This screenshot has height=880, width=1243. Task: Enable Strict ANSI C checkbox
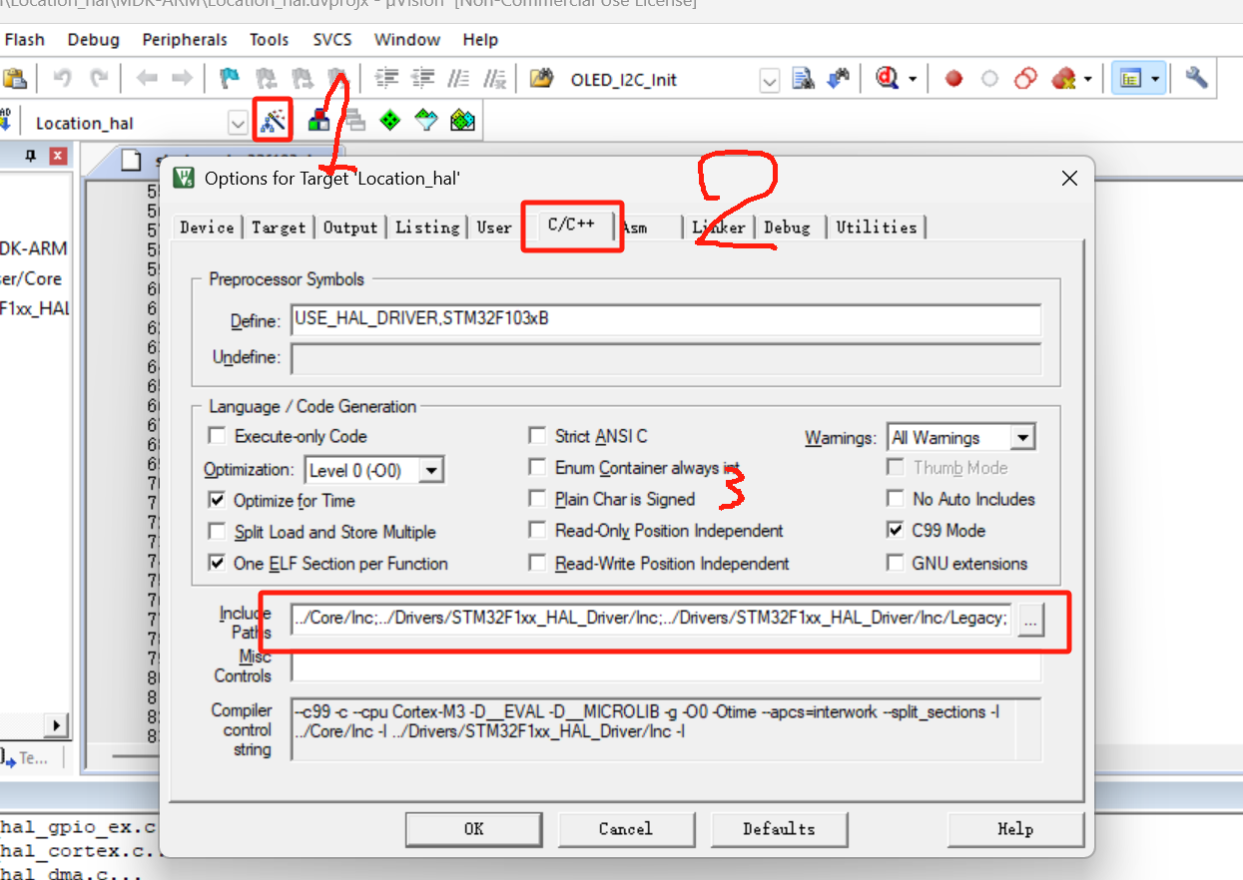[537, 436]
